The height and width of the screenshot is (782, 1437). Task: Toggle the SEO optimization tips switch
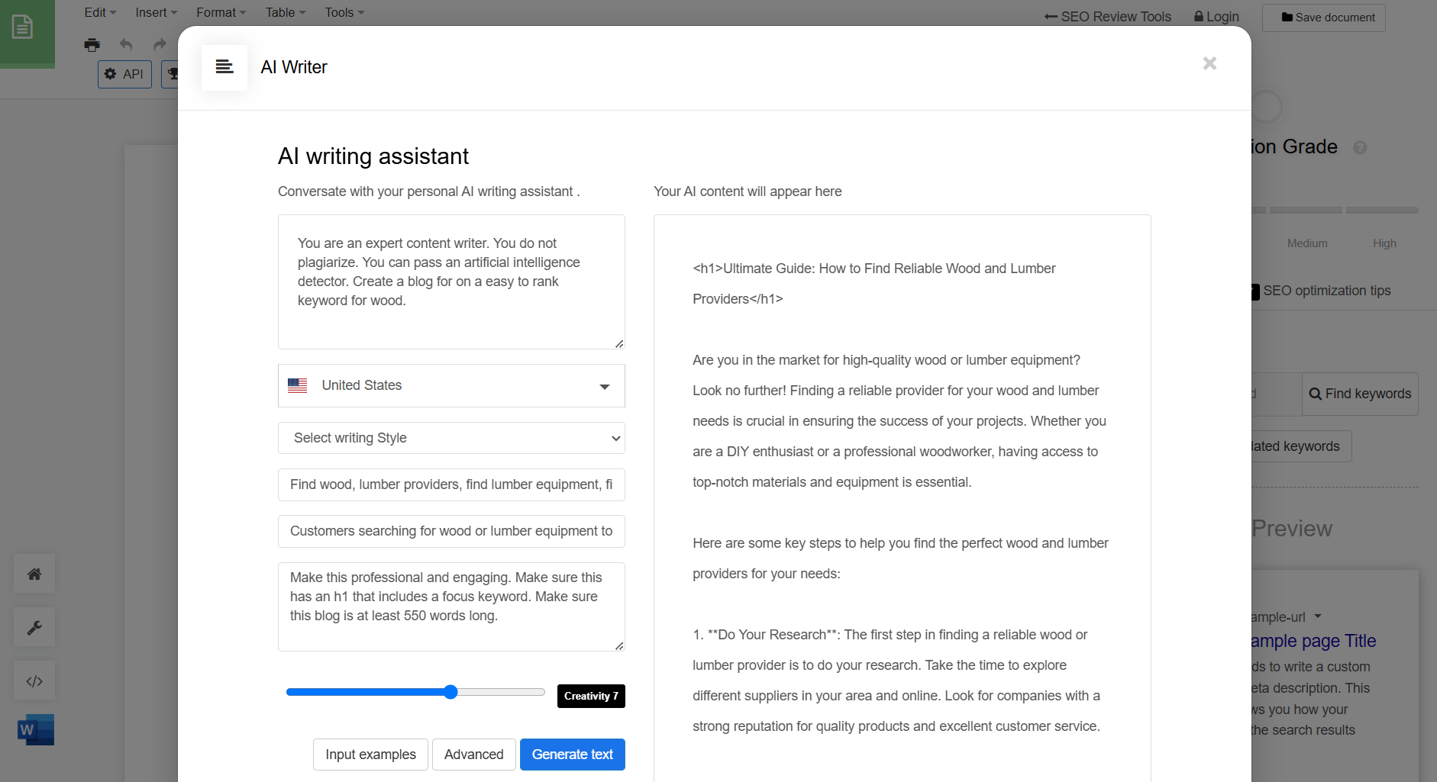coord(1256,291)
